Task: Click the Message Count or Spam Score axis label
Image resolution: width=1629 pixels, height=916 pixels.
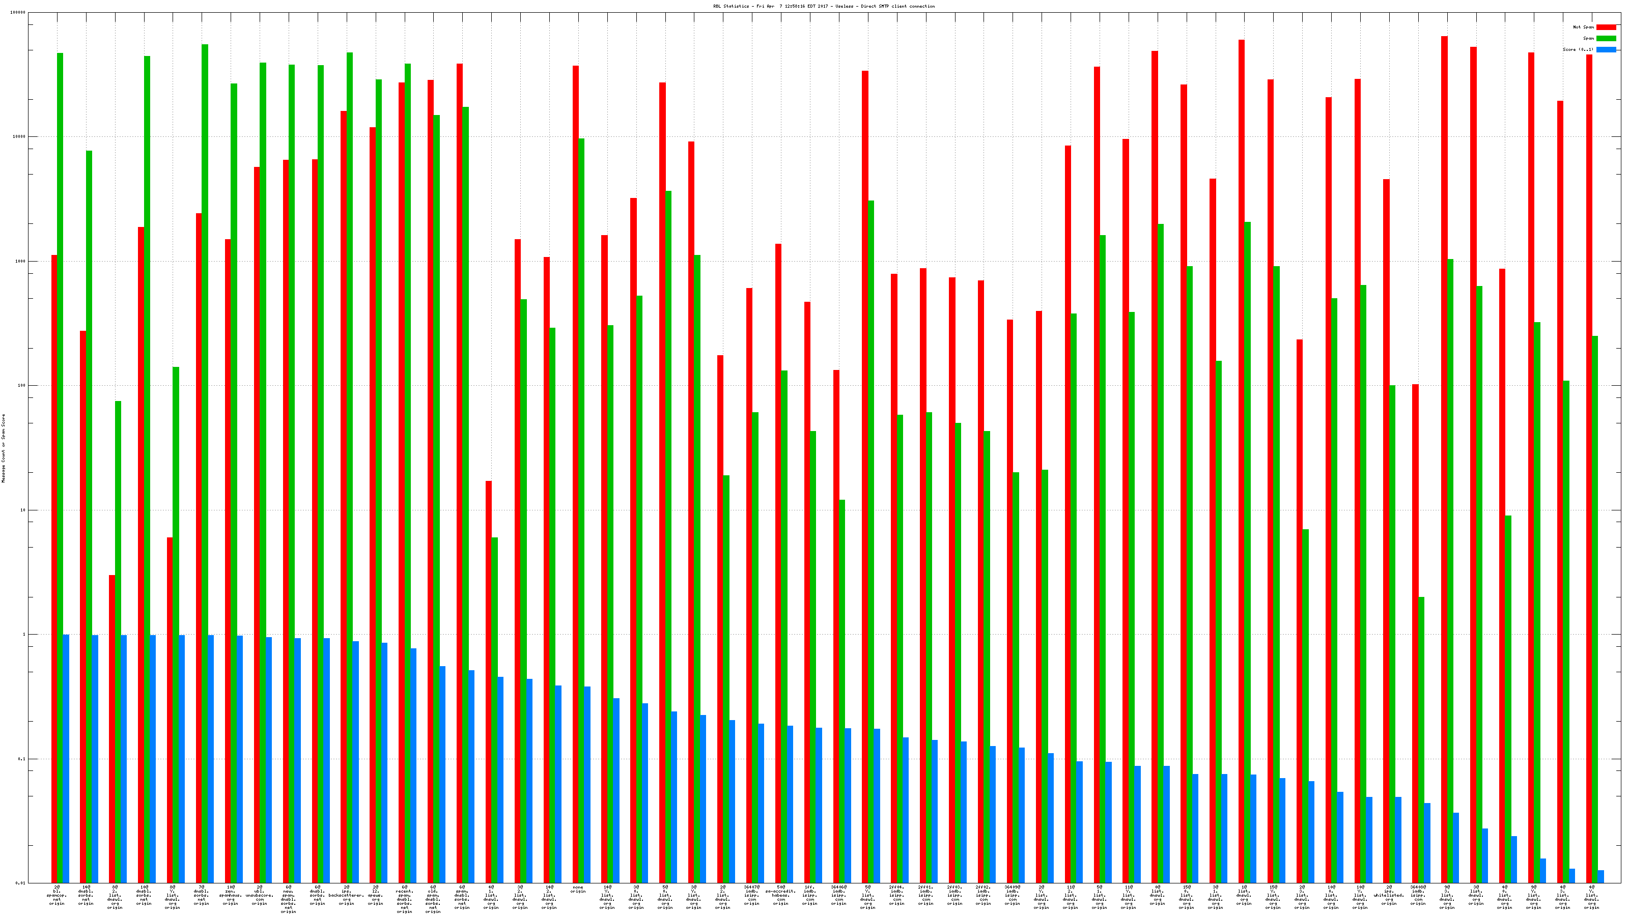Action: pos(3,448)
